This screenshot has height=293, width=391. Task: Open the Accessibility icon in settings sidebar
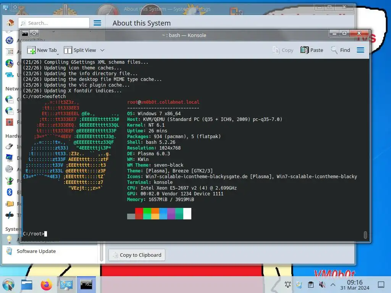10,40
